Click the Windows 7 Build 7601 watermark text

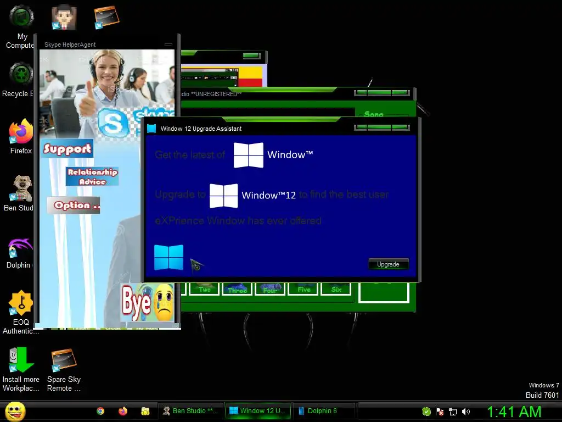point(542,390)
